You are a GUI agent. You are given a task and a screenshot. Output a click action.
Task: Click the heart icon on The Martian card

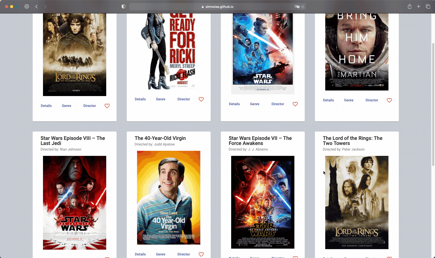pos(389,100)
